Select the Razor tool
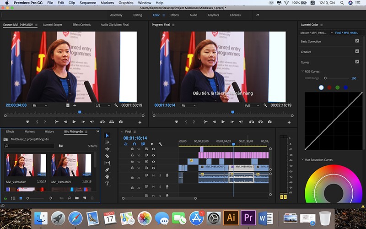 tap(107, 156)
